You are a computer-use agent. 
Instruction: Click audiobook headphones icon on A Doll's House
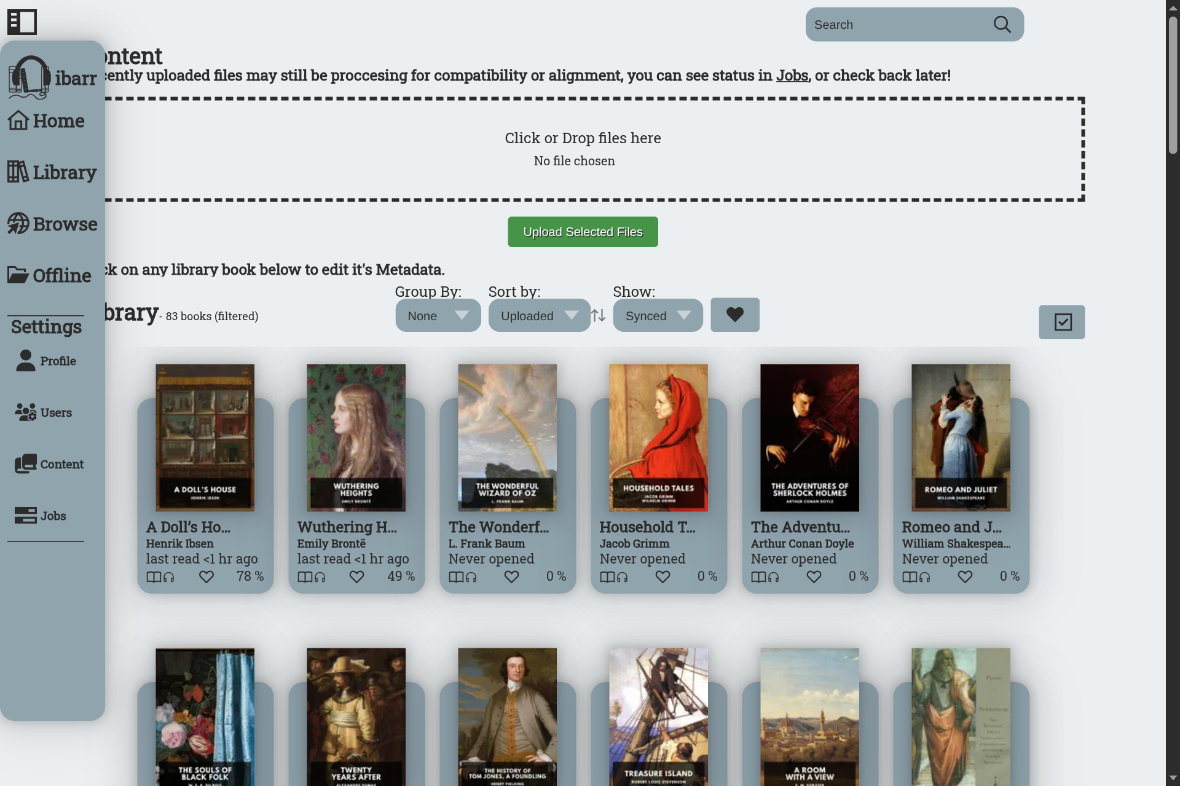[169, 577]
